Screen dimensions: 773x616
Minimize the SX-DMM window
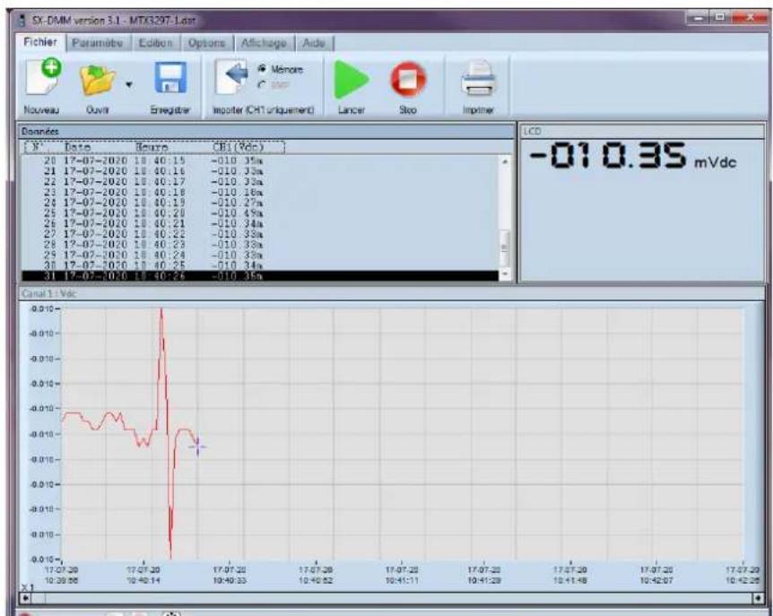[698, 19]
